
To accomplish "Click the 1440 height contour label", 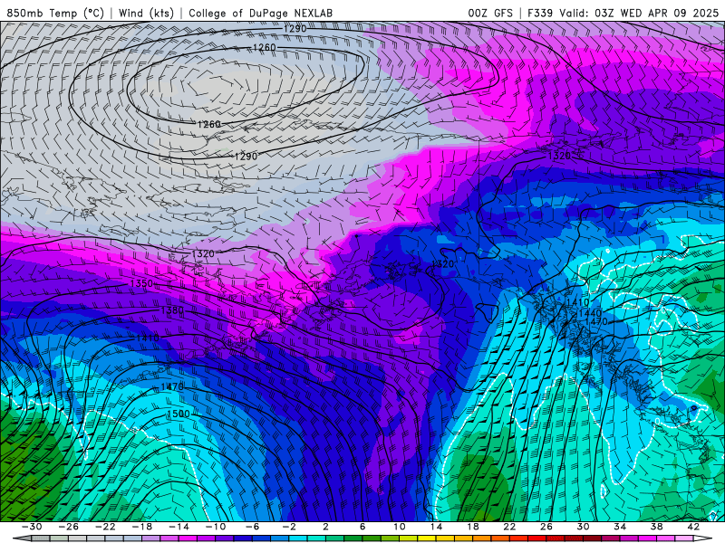I will 590,313.
